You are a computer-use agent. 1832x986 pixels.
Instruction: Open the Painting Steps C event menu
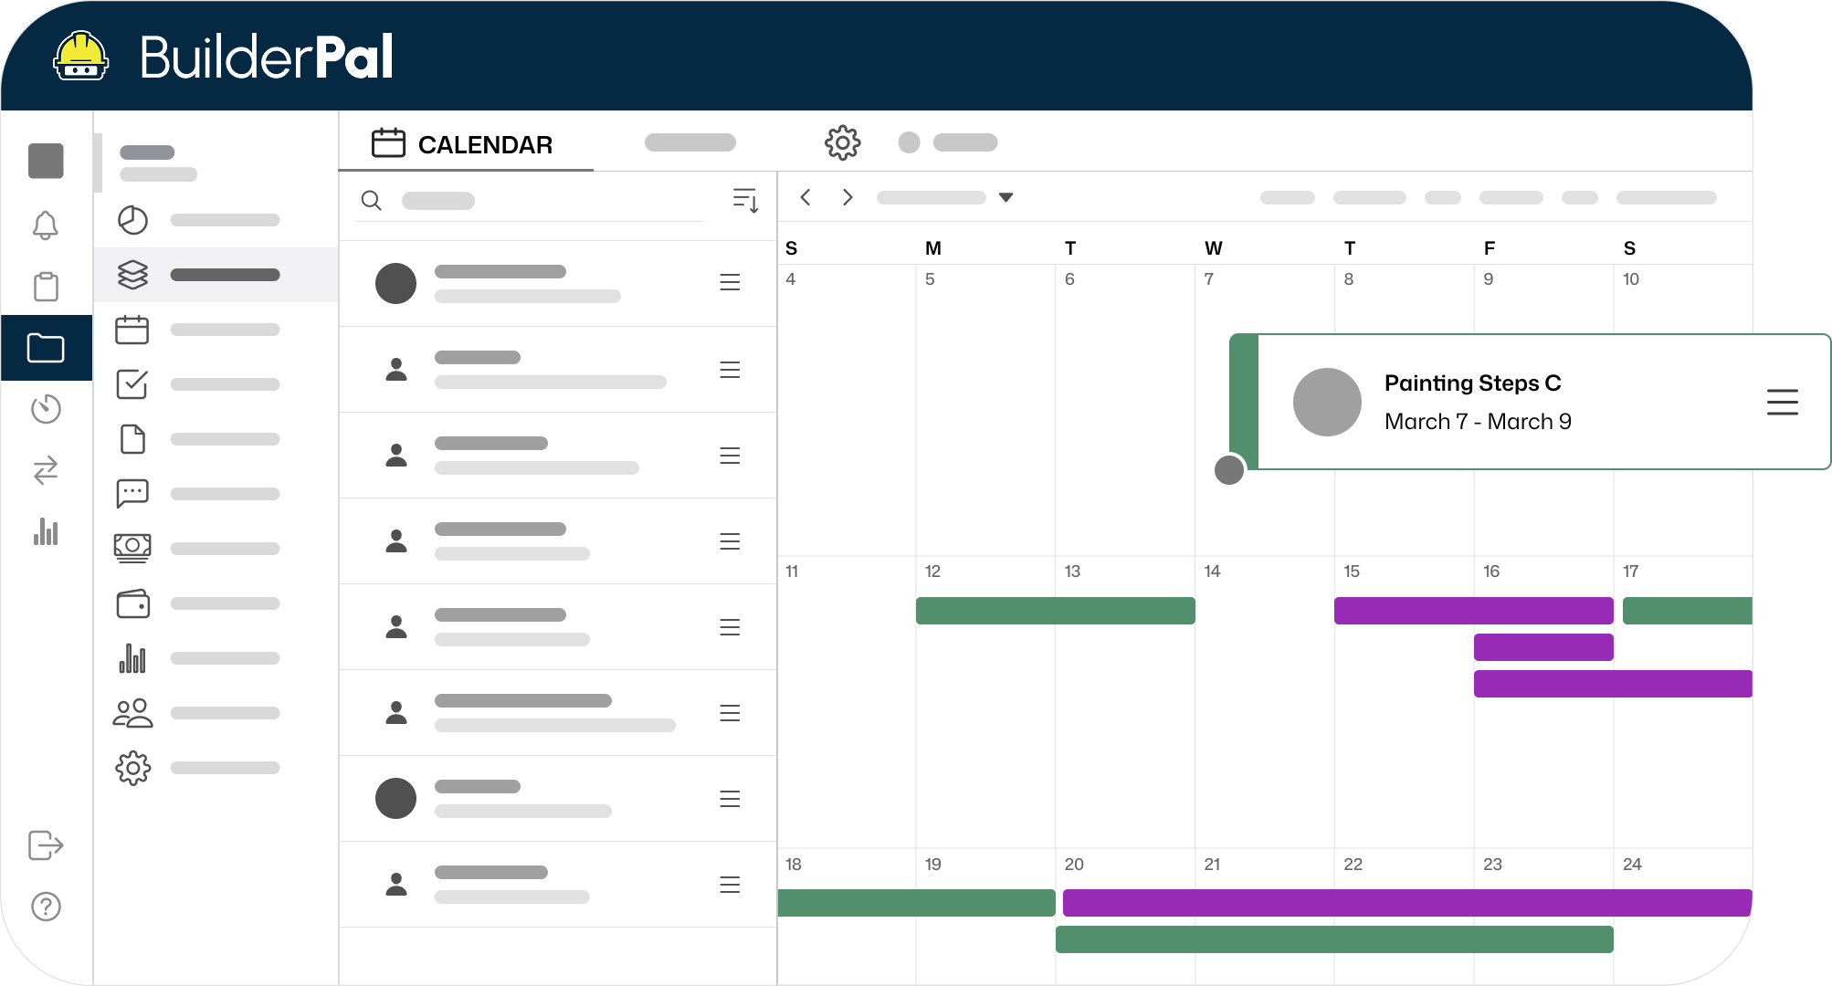(x=1782, y=401)
